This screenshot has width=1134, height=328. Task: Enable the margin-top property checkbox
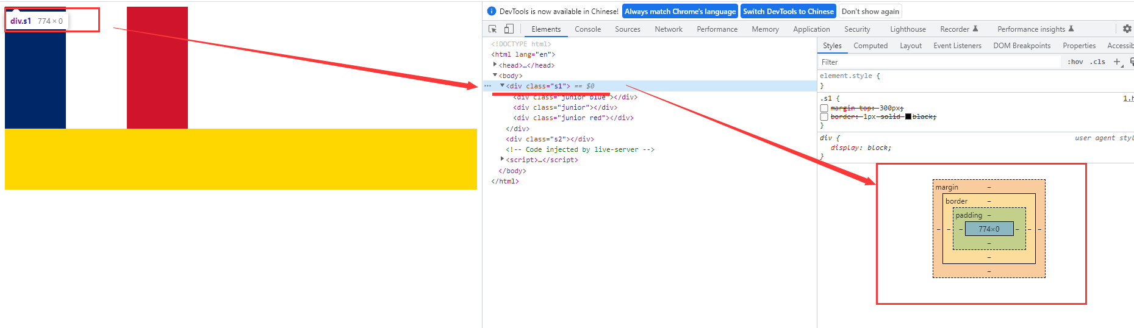[x=824, y=108]
